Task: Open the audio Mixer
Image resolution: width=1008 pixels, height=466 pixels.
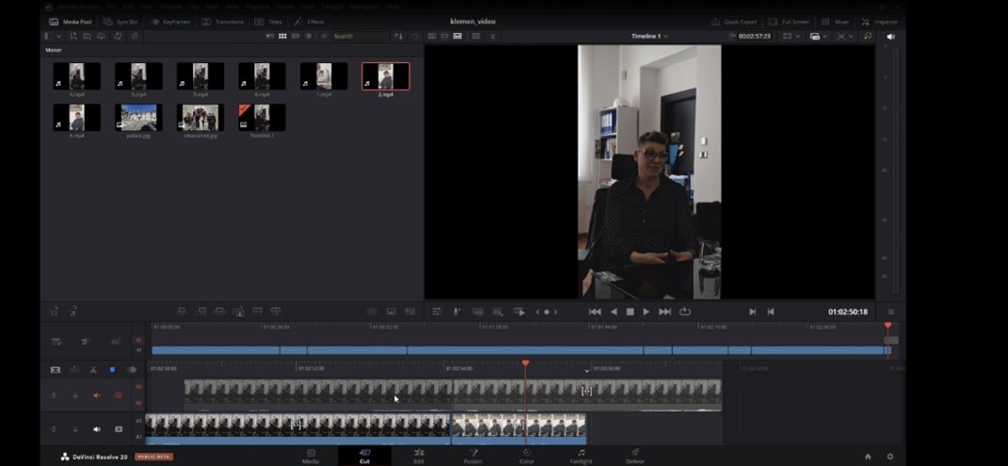Action: pyautogui.click(x=835, y=22)
